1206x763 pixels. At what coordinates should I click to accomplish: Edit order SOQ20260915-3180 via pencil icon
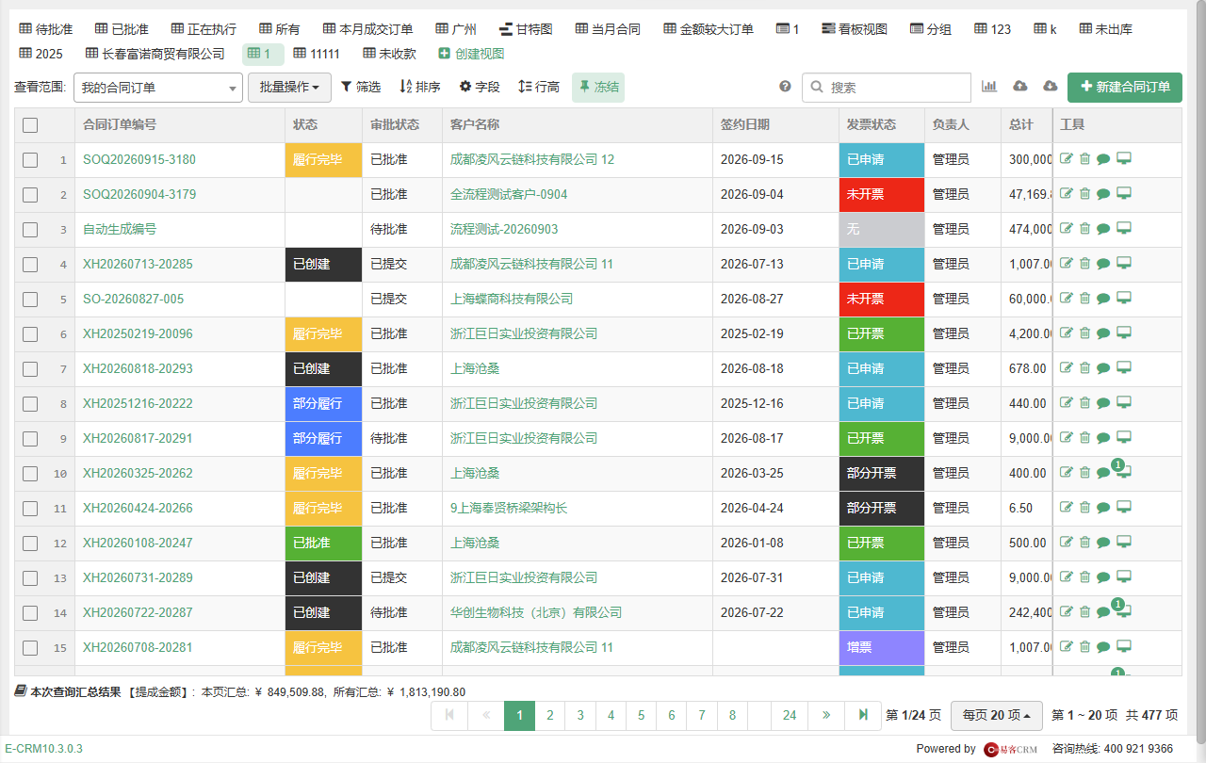tap(1067, 159)
